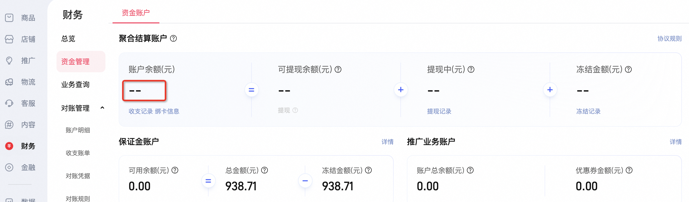The width and height of the screenshot is (689, 202).
Task: Open 对账规则 under 对账管理
Action: pyautogui.click(x=78, y=198)
